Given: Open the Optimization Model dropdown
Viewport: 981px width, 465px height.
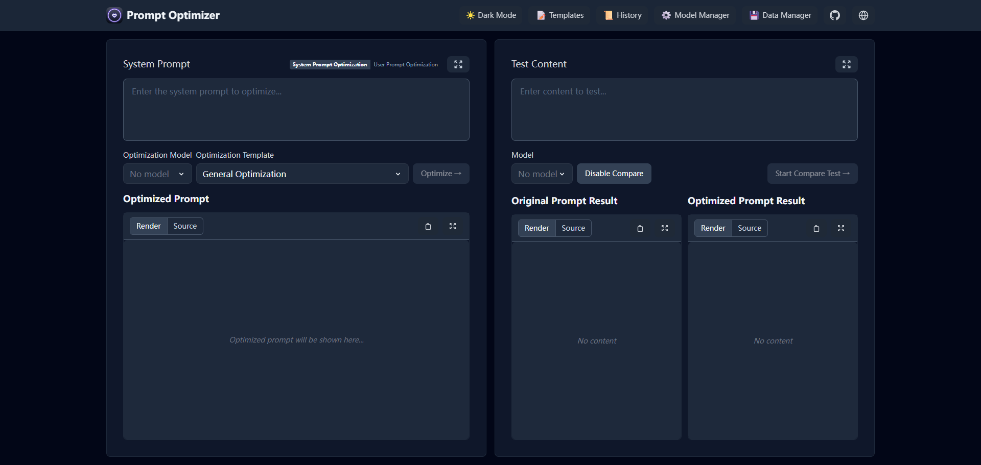Looking at the screenshot, I should point(157,174).
